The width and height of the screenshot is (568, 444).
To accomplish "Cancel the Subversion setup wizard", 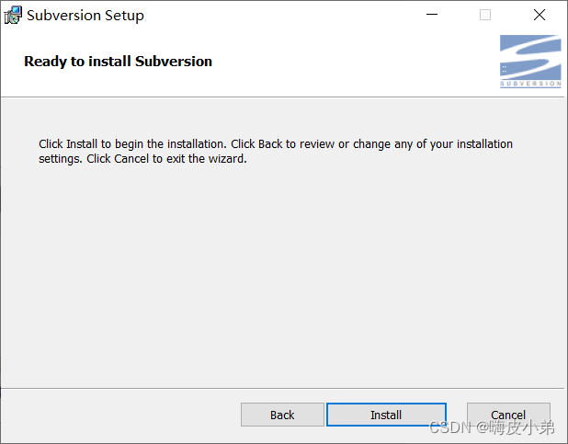I will [508, 415].
